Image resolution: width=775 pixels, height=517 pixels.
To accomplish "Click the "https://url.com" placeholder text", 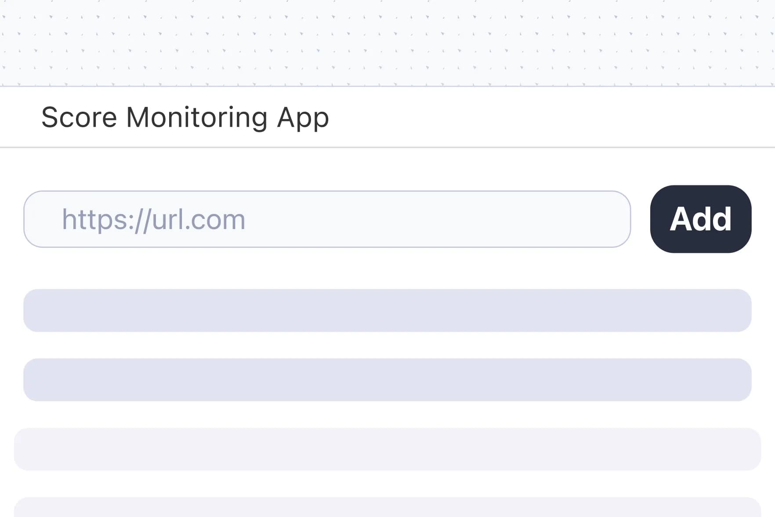I will click(153, 219).
